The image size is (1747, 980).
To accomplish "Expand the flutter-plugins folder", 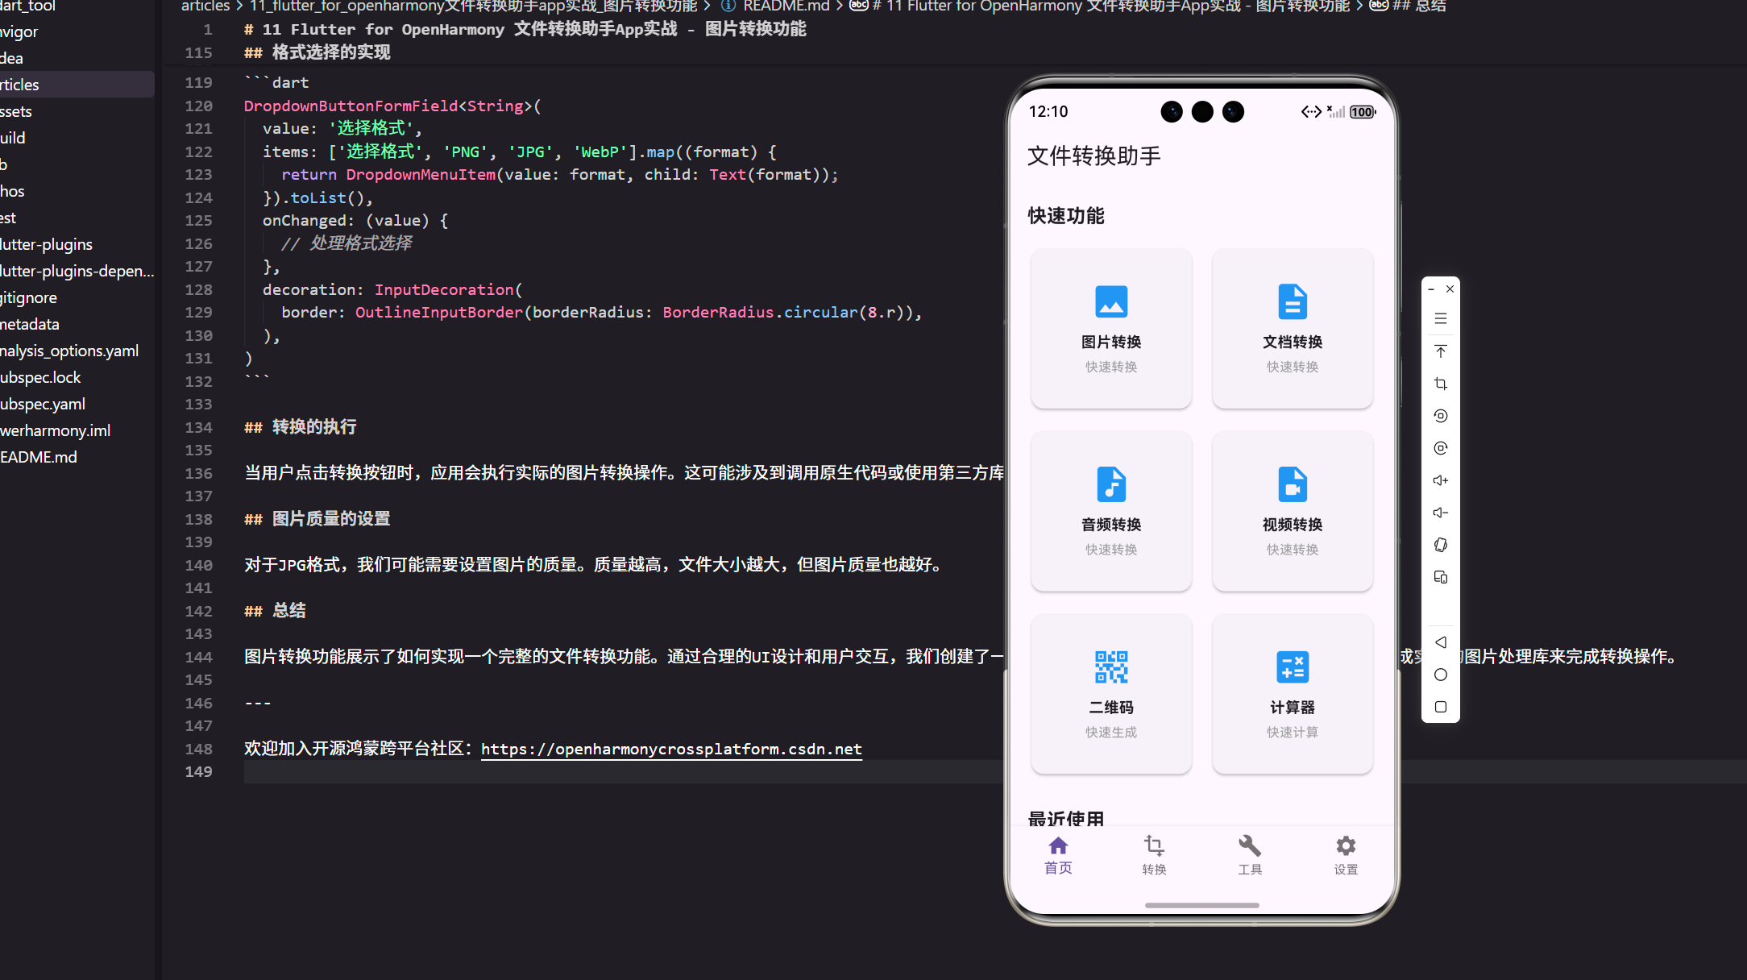I will coord(45,244).
